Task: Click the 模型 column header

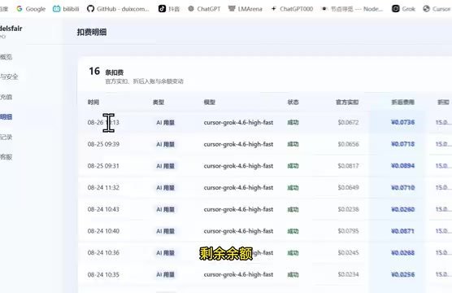Action: coord(210,103)
